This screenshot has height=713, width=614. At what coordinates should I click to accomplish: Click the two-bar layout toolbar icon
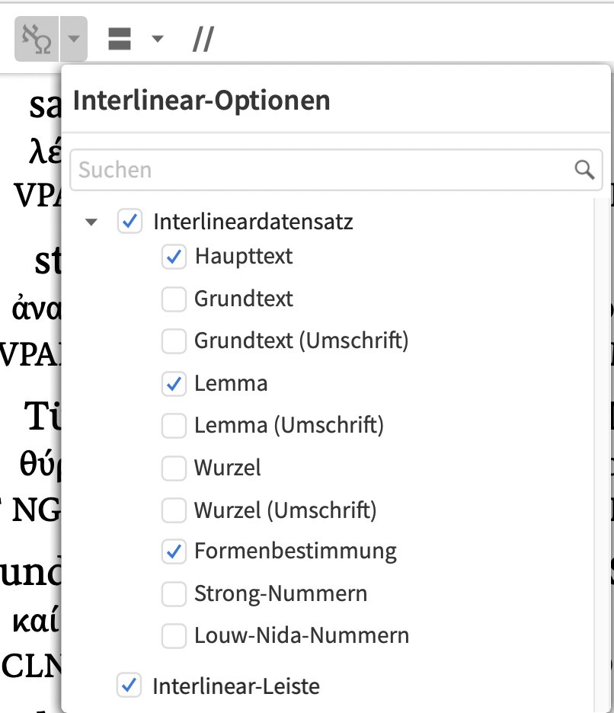click(120, 39)
